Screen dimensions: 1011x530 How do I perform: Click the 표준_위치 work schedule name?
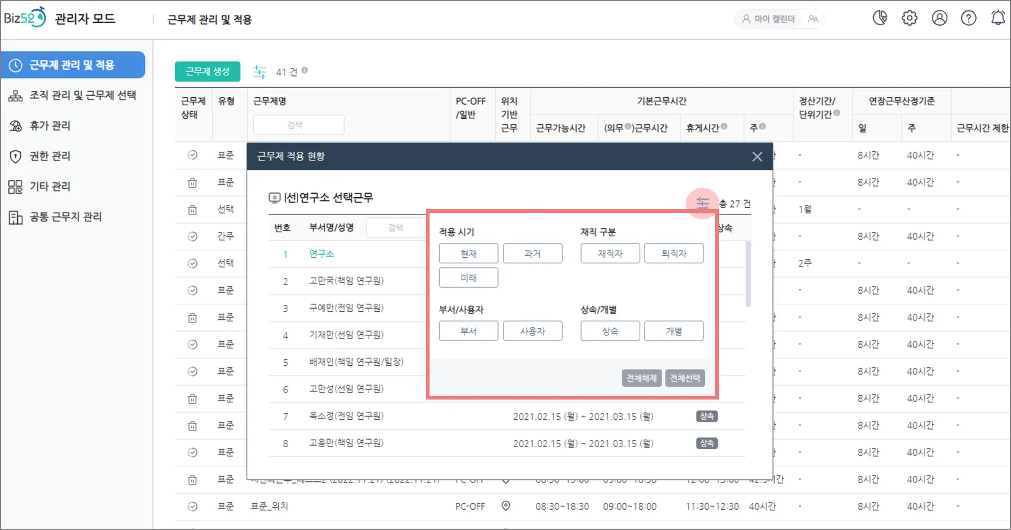(x=270, y=506)
